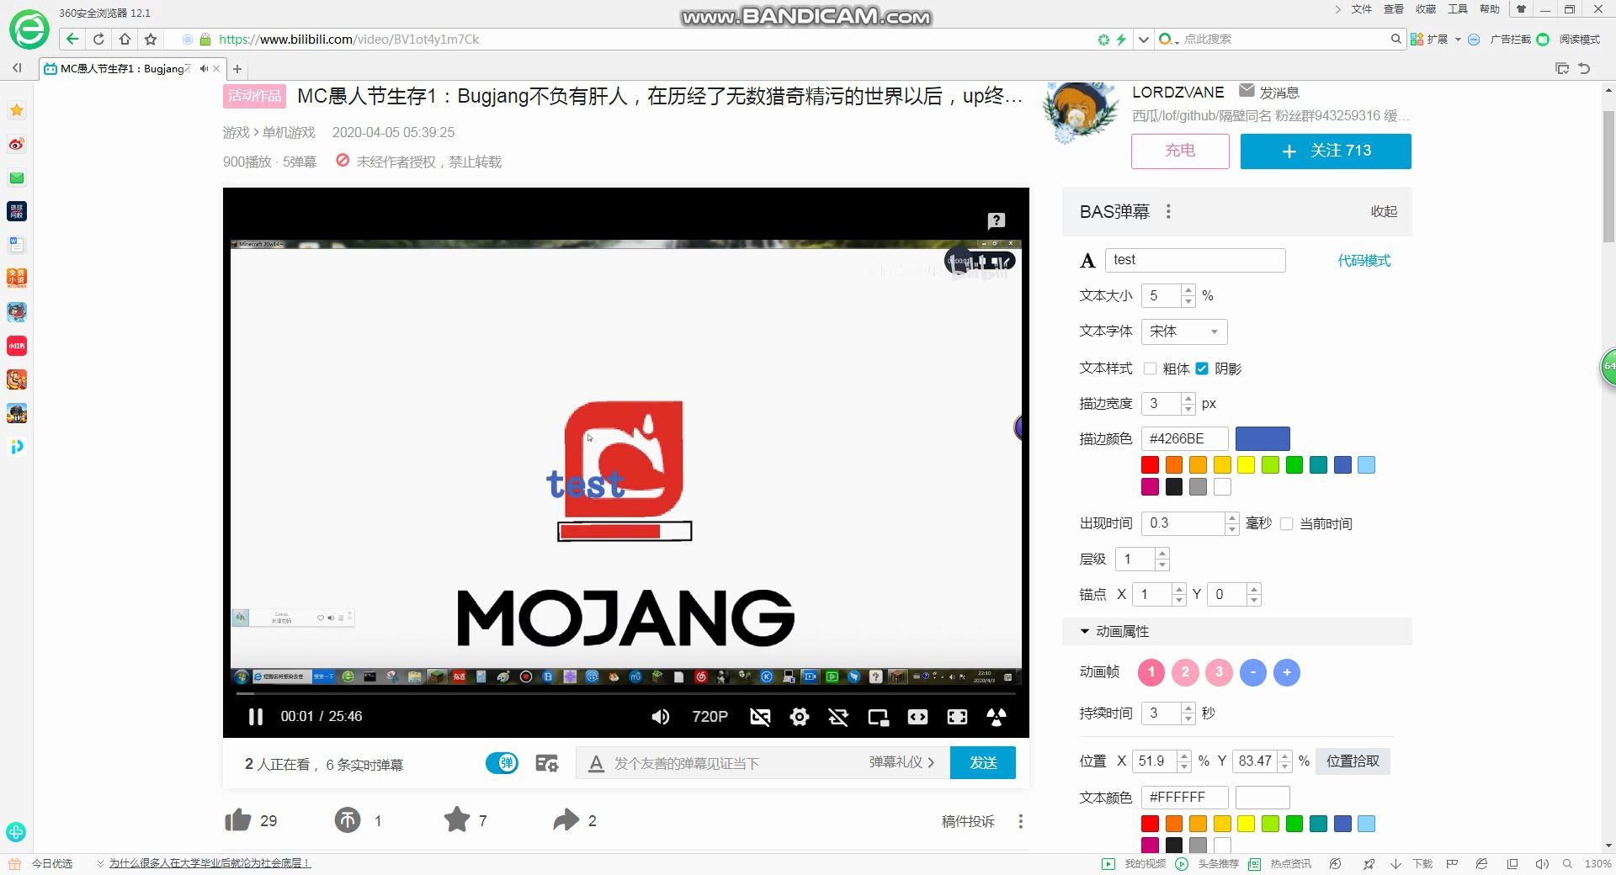The width and height of the screenshot is (1616, 875).
Task: Increase 锚点 Y stepper
Action: click(x=1254, y=589)
